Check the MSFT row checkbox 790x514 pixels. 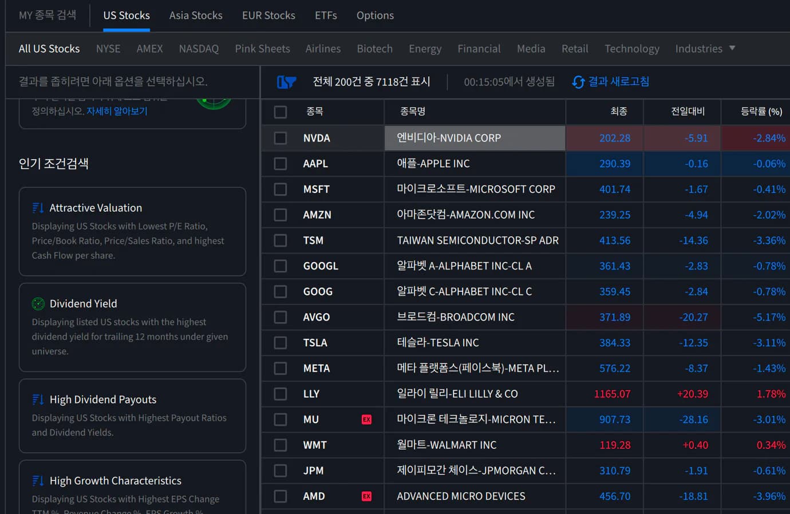(x=281, y=189)
